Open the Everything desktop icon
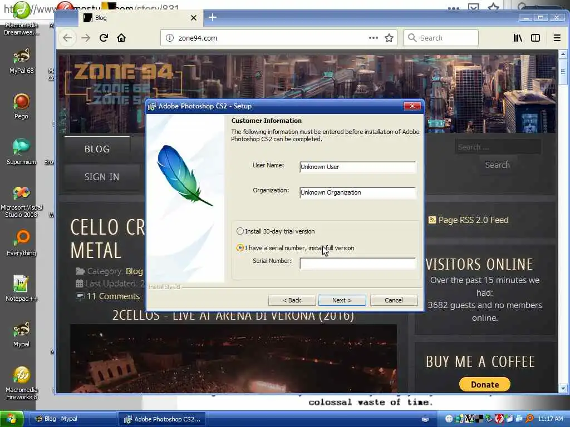Image resolution: width=570 pixels, height=427 pixels. click(22, 244)
